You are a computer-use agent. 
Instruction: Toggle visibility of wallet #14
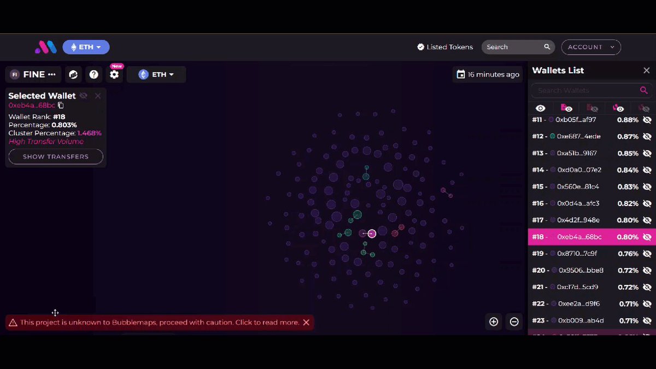pyautogui.click(x=647, y=170)
